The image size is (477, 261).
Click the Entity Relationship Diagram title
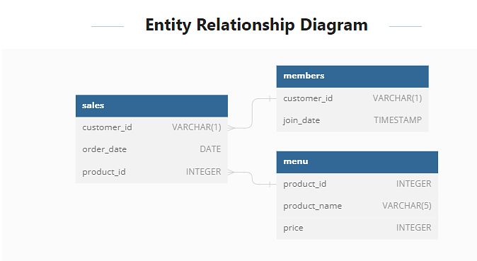pos(256,25)
